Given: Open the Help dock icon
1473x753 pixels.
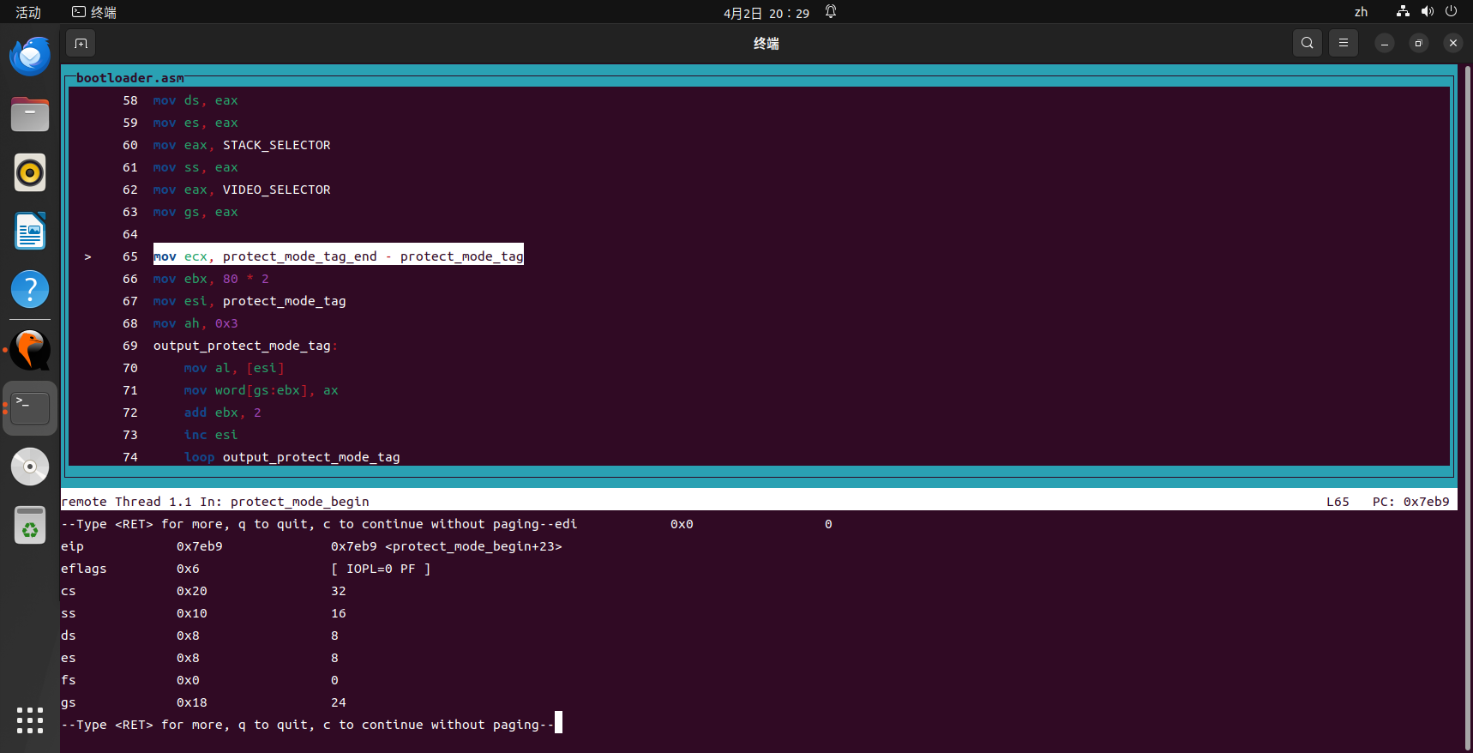Looking at the screenshot, I should [30, 289].
